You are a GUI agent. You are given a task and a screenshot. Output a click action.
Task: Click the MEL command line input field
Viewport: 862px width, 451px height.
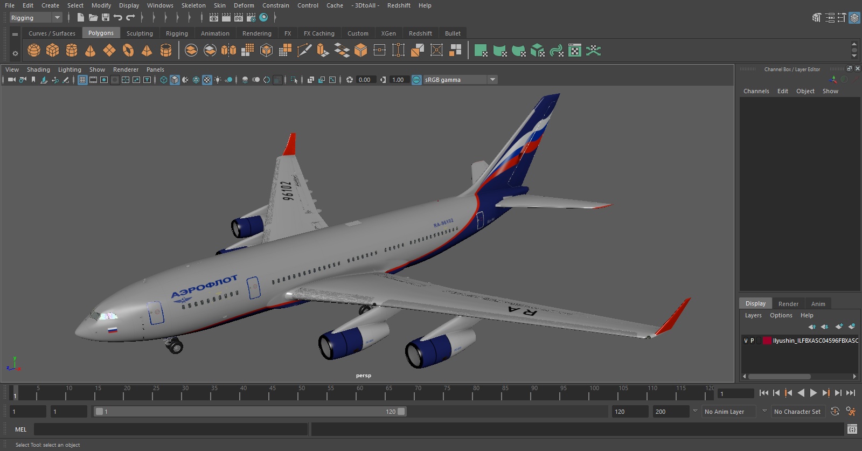point(171,429)
